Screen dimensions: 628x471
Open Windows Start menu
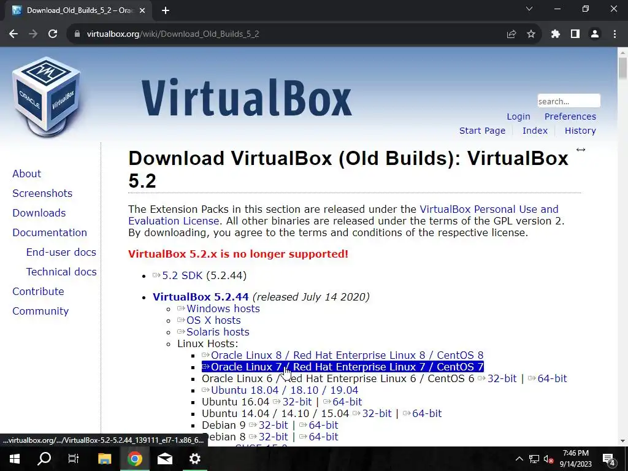(x=15, y=459)
